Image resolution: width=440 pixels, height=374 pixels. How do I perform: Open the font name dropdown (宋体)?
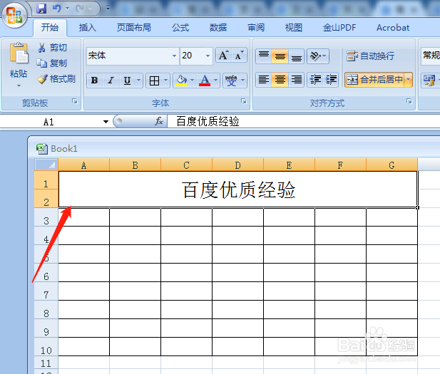pyautogui.click(x=174, y=56)
